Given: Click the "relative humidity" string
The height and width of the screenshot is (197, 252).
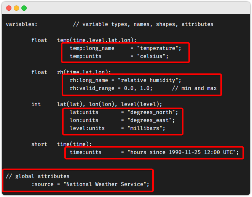Looking at the screenshot, I should (x=148, y=80).
